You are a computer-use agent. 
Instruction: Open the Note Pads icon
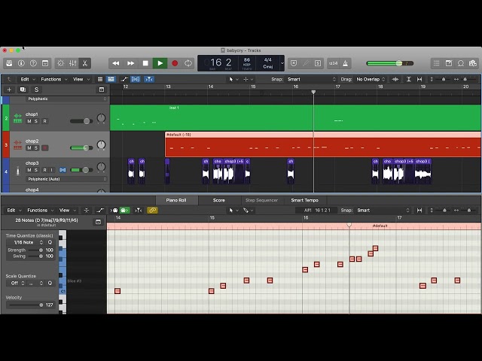coord(449,63)
